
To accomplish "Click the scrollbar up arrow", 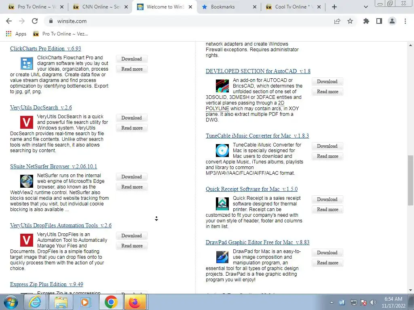I will [410, 45].
